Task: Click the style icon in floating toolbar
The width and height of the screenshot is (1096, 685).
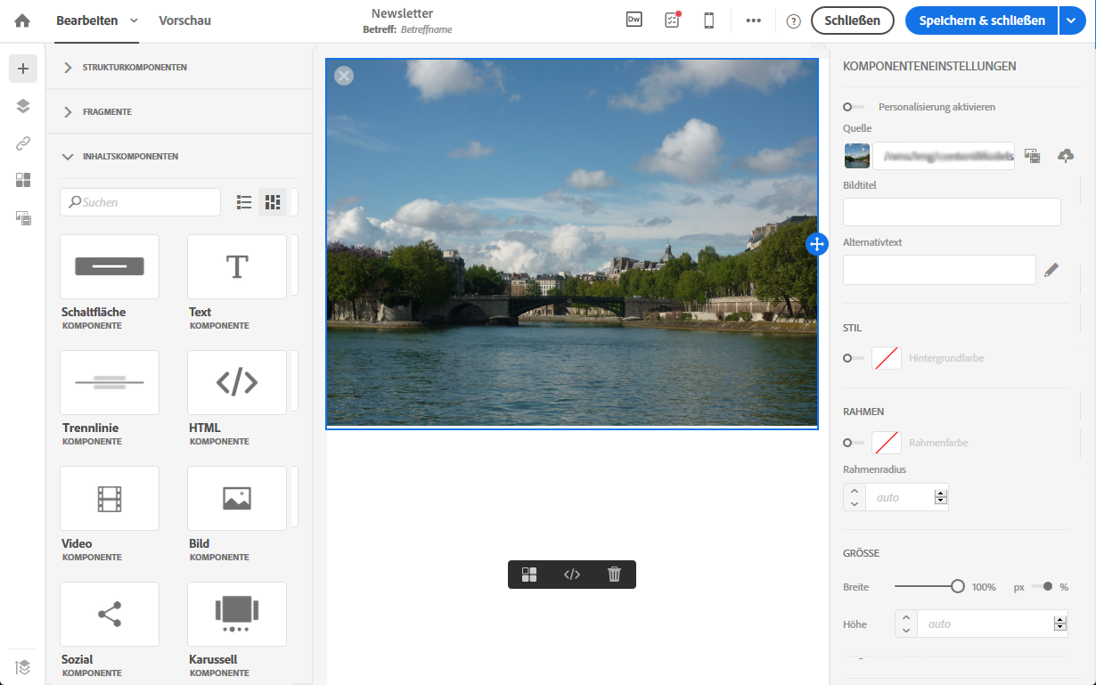Action: [x=529, y=575]
